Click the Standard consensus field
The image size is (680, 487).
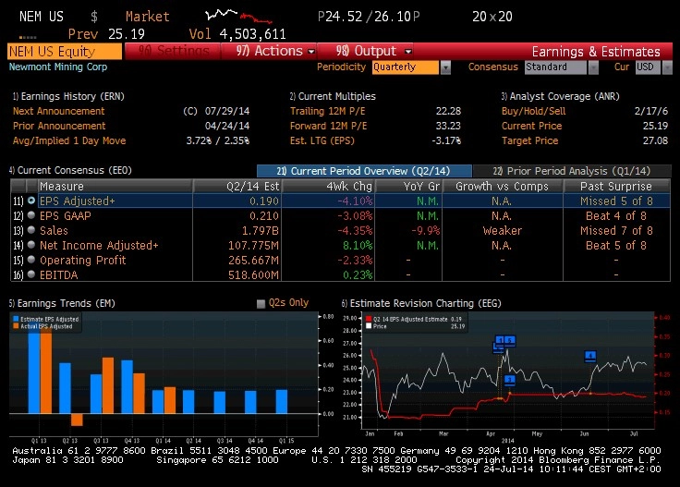coord(555,67)
